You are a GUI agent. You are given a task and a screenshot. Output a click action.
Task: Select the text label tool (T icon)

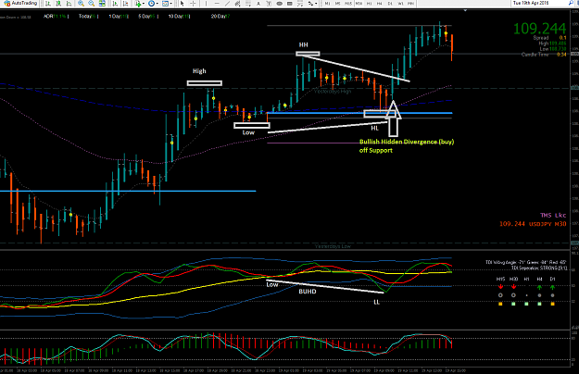[x=270, y=4]
